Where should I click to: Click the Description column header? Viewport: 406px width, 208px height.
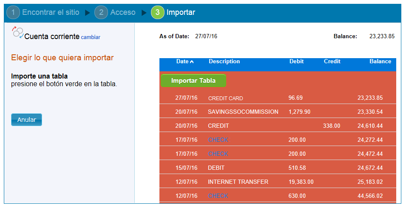coord(224,62)
